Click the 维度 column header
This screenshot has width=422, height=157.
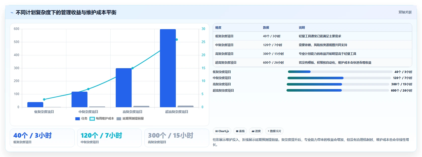pos(218,28)
